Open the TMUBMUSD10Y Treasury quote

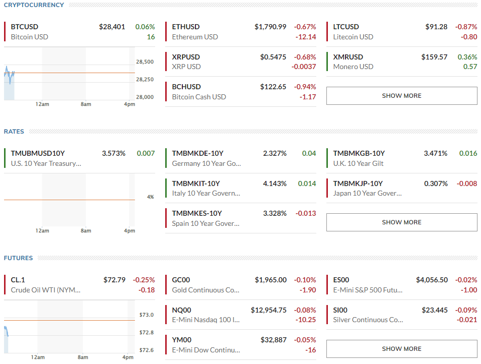38,153
